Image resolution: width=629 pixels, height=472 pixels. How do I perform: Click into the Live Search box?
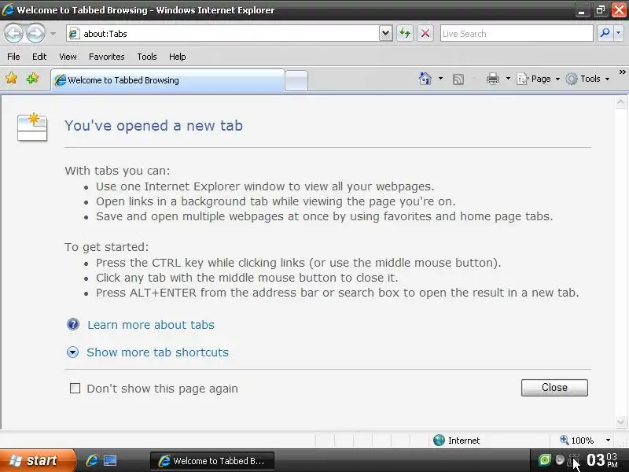point(517,34)
